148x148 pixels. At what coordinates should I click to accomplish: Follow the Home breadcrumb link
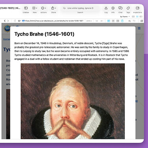click(6, 39)
